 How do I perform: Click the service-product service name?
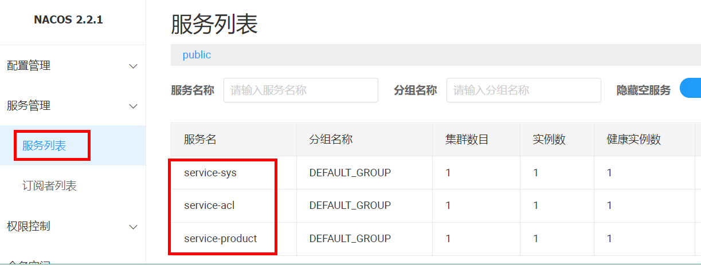(x=221, y=239)
